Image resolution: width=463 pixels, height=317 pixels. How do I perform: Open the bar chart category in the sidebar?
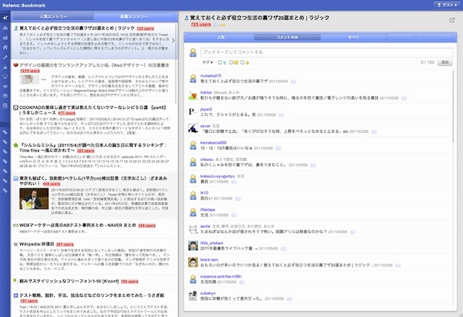tap(5, 38)
